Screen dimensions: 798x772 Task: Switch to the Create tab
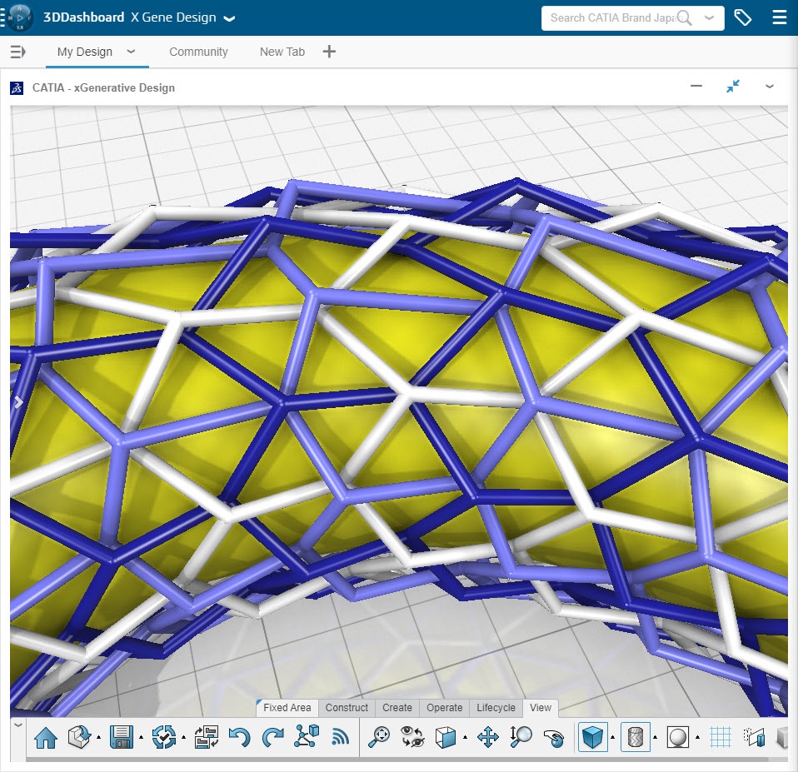(x=397, y=707)
